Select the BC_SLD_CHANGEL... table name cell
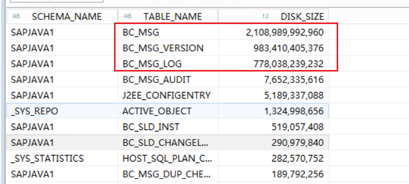 (x=168, y=142)
